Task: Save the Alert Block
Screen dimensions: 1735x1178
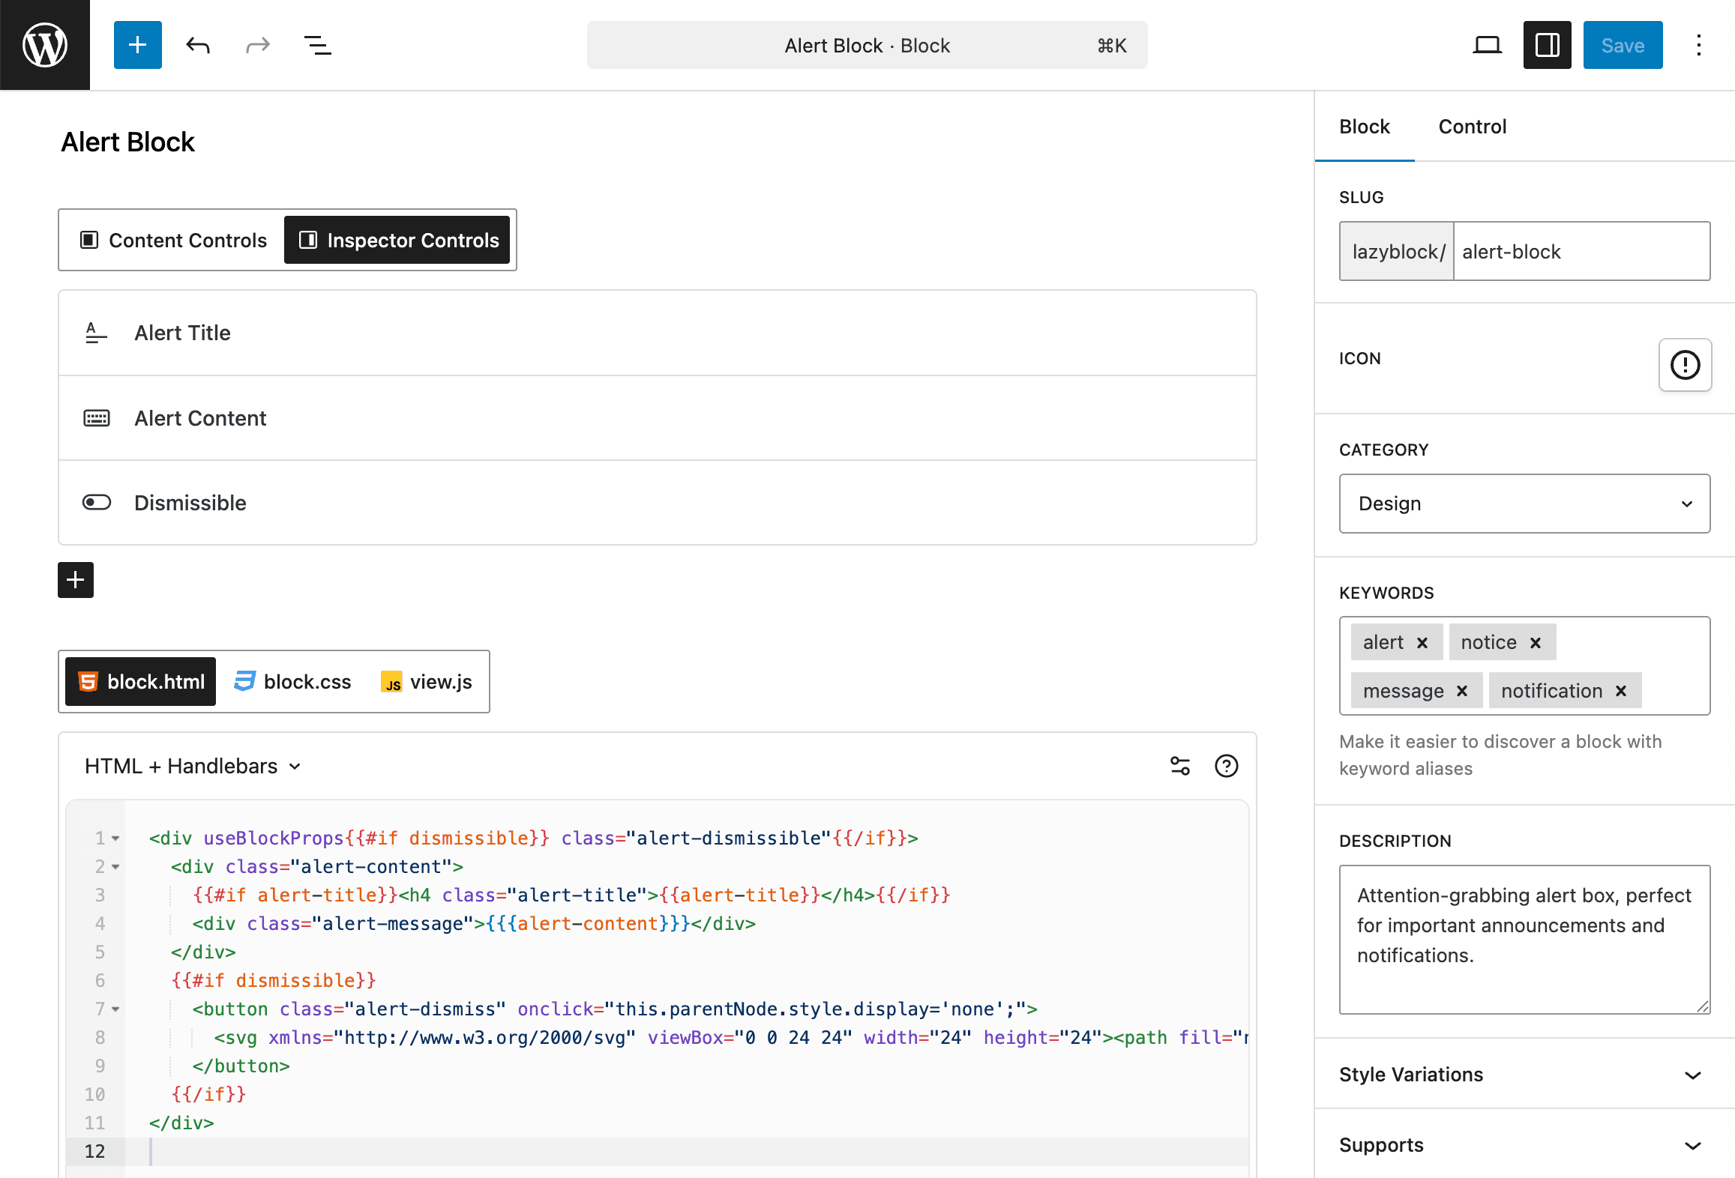Action: click(1622, 45)
